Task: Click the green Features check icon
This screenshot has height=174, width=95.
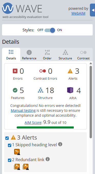Action: [x=15, y=90]
